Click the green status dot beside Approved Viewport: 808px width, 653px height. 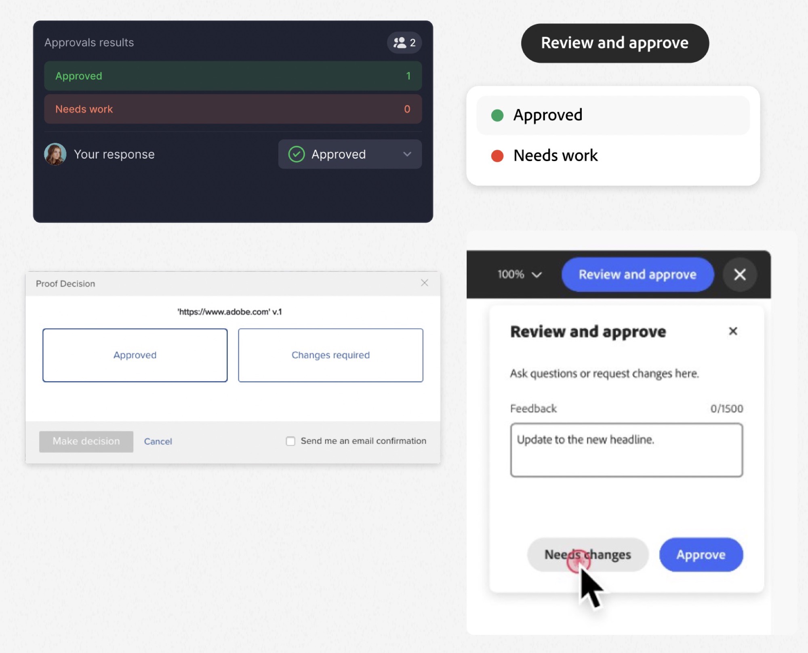497,115
